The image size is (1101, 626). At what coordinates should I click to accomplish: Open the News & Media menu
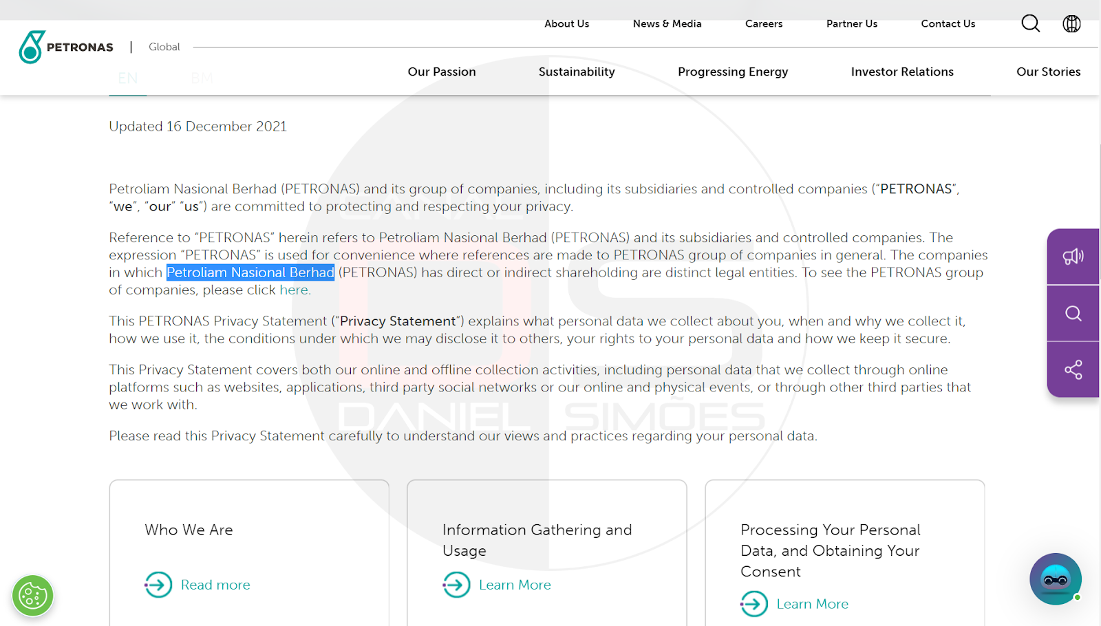[x=667, y=23]
